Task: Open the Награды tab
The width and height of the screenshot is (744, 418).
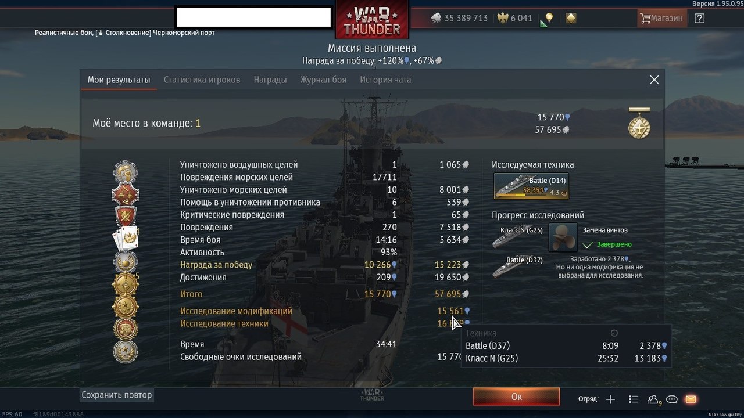Action: 270,80
